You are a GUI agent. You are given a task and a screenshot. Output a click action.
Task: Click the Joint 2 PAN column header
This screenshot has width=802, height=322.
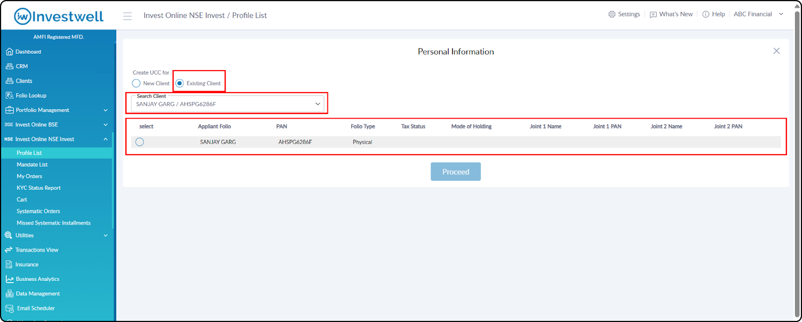728,126
